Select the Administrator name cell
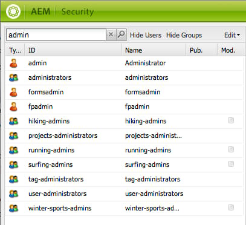Viewport: 246px width, 225px height. [x=145, y=63]
